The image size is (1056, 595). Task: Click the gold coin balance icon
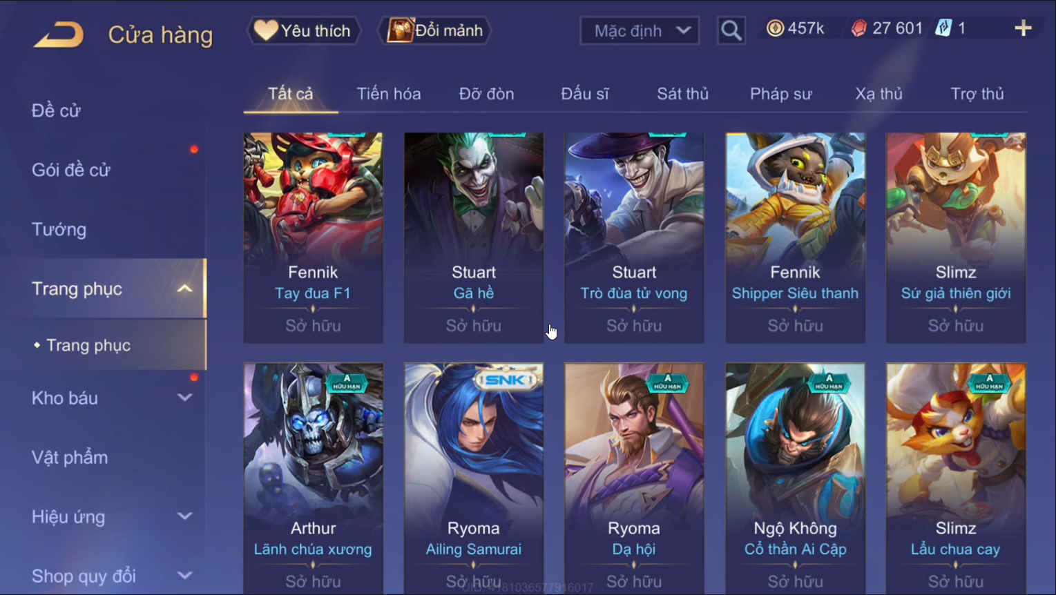(775, 28)
